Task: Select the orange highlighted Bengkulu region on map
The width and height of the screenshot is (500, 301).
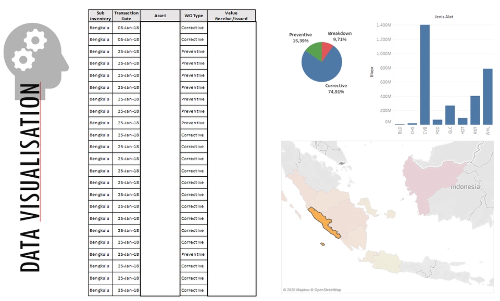Action: coord(323,223)
